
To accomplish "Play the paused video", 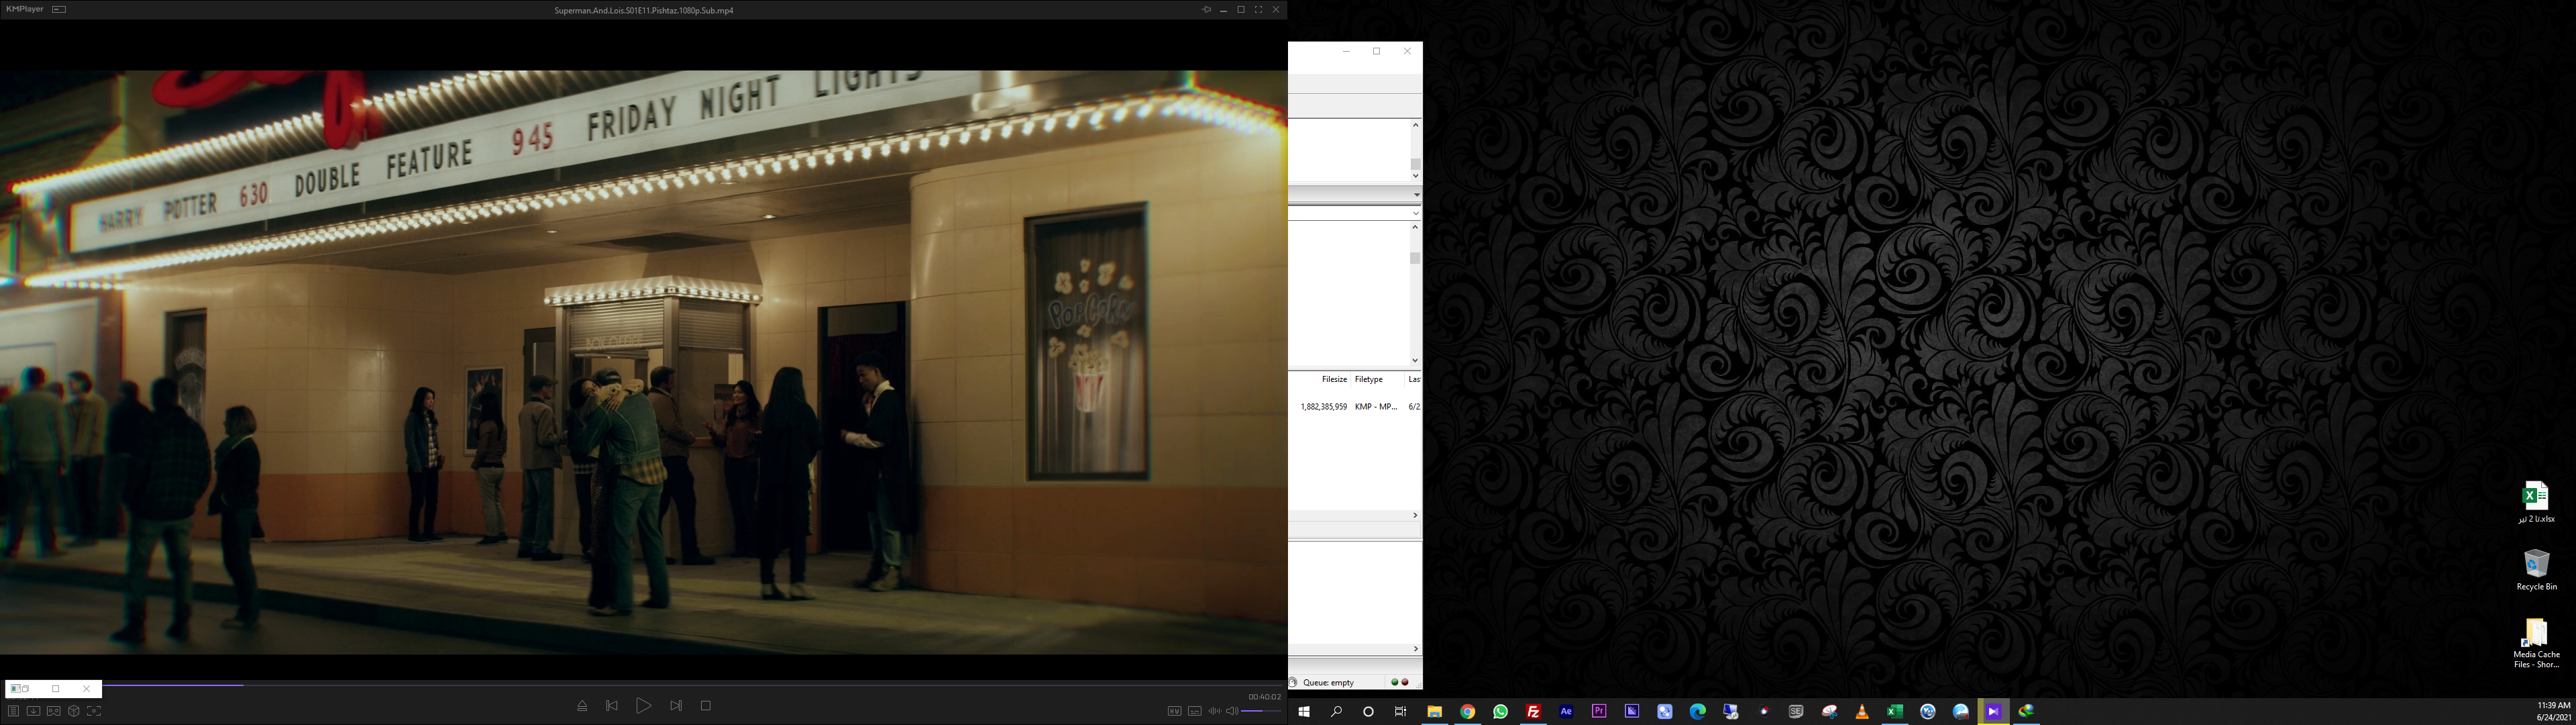I will click(643, 706).
